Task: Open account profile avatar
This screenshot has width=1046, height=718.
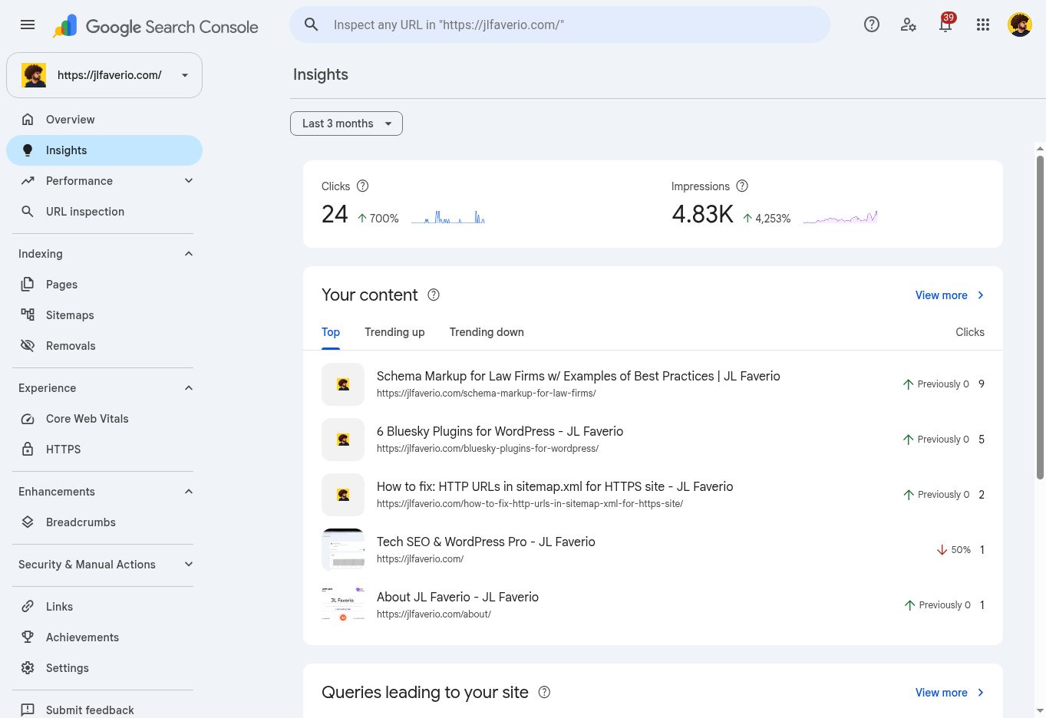Action: [x=1020, y=25]
